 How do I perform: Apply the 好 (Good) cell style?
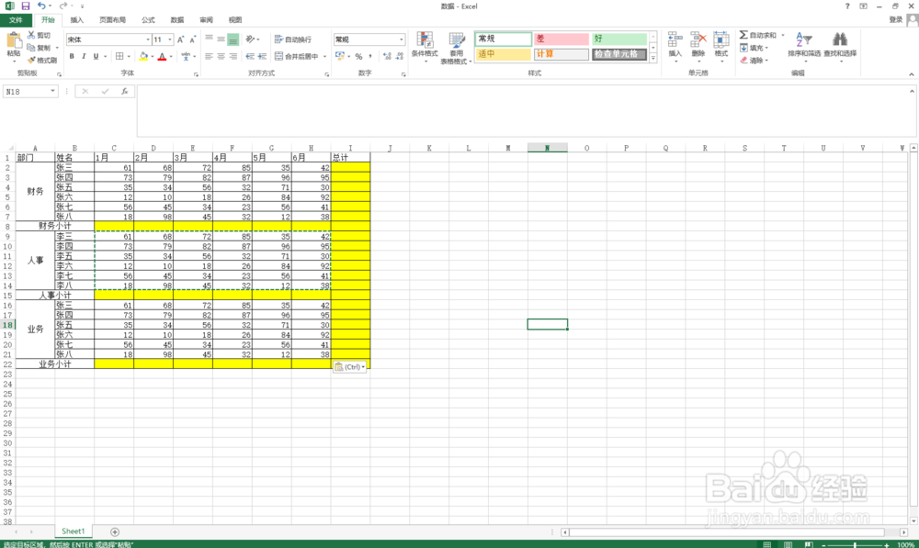[x=618, y=39]
